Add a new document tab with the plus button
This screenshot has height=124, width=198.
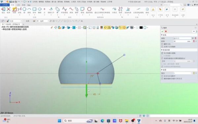click(23, 24)
